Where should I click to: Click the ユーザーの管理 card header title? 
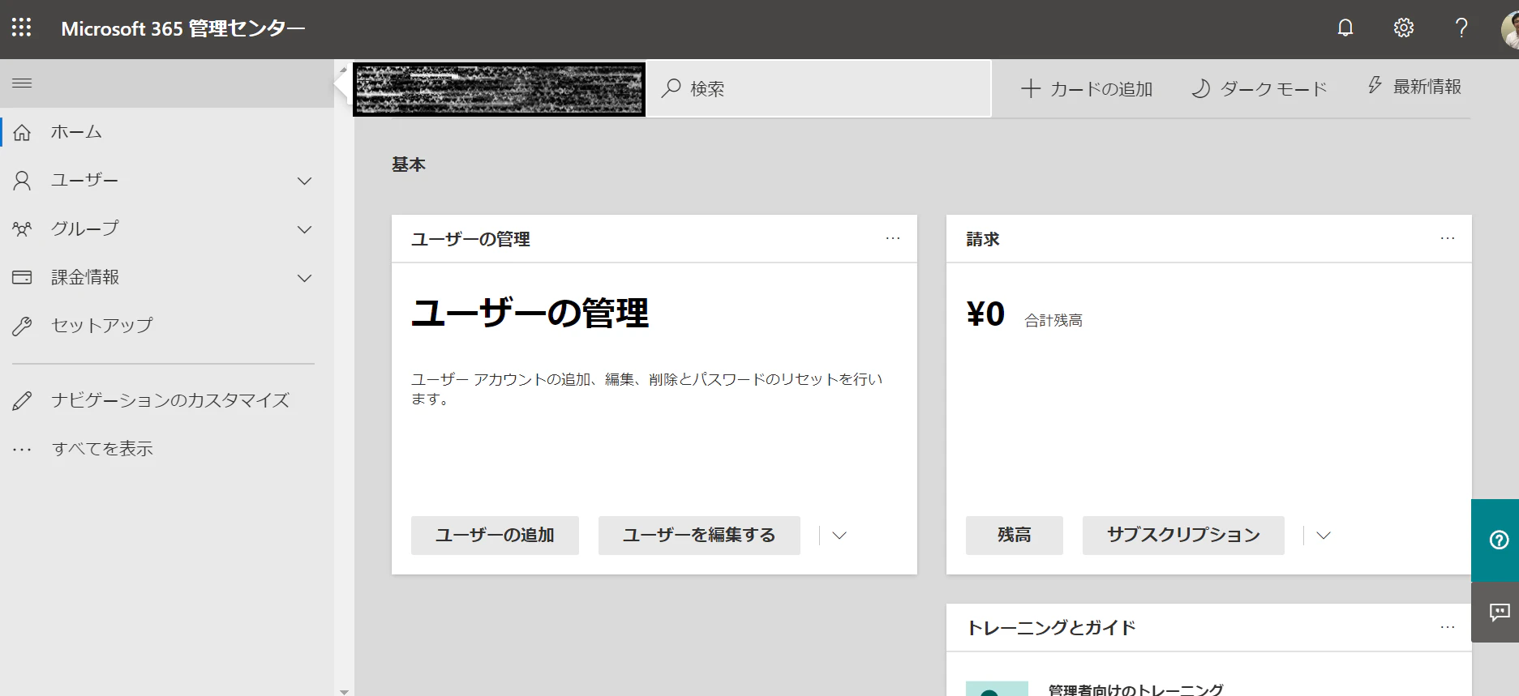click(x=470, y=239)
